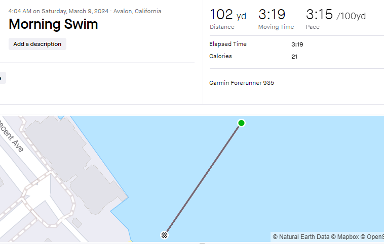Click the swim route line on map
Screen dimensions: 384x244
[x=203, y=179]
